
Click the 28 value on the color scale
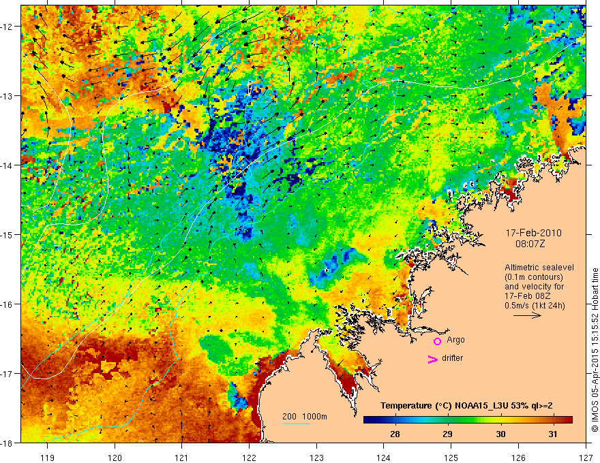395,434
